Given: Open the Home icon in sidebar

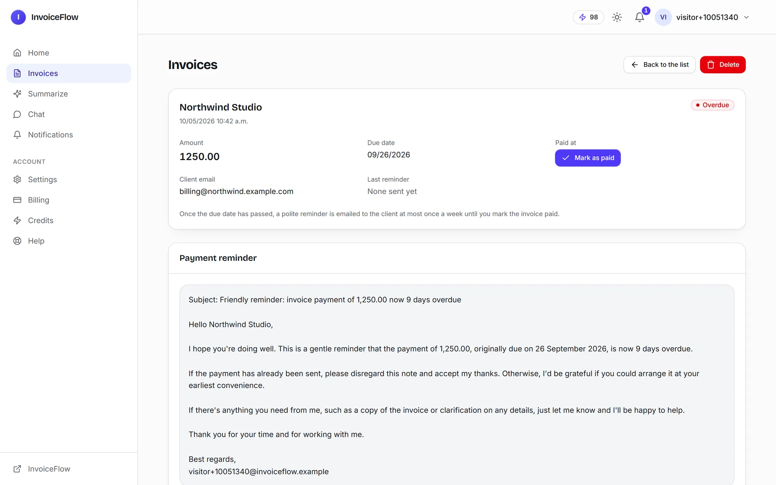Looking at the screenshot, I should point(17,53).
